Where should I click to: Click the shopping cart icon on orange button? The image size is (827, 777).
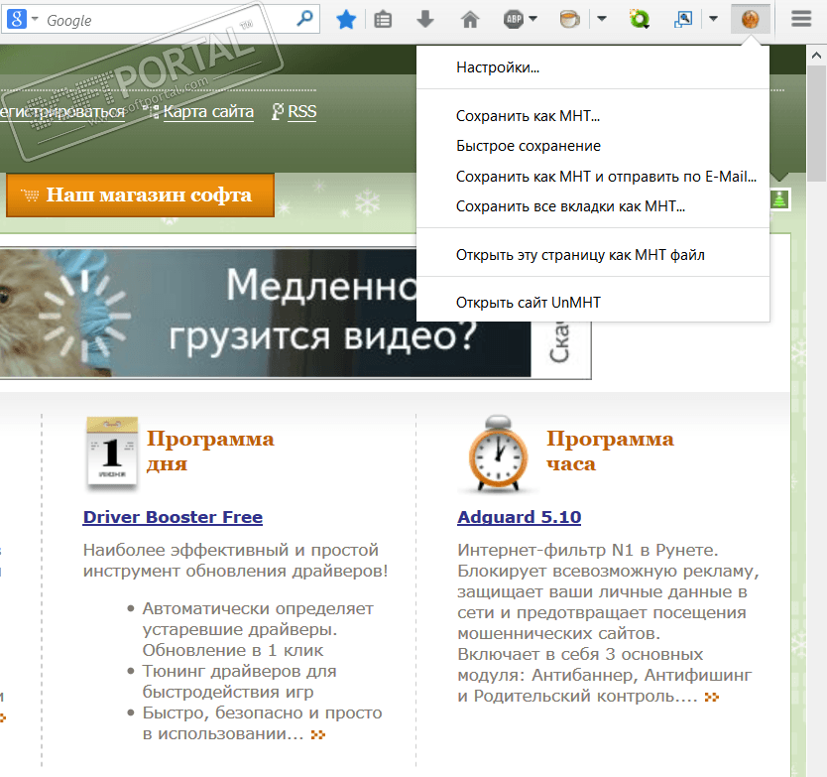point(30,195)
